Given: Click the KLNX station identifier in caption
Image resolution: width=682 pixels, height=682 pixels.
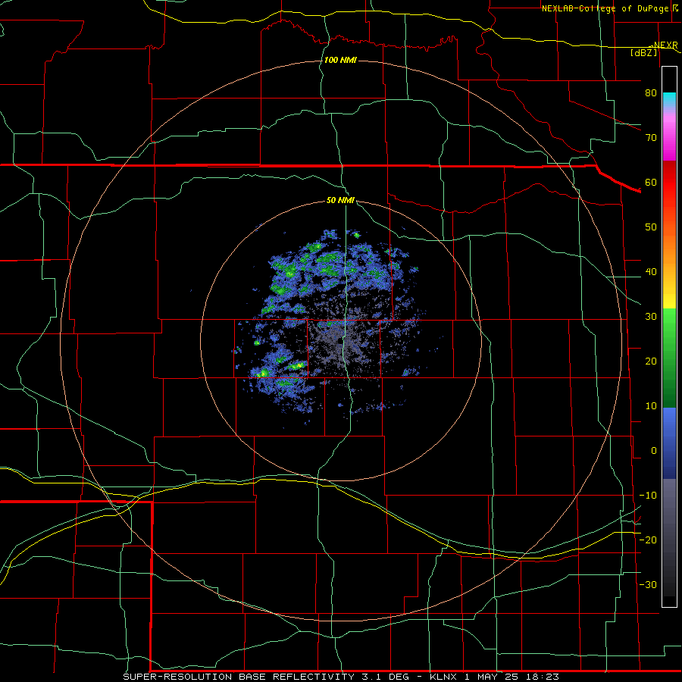Looking at the screenshot, I should point(443,677).
